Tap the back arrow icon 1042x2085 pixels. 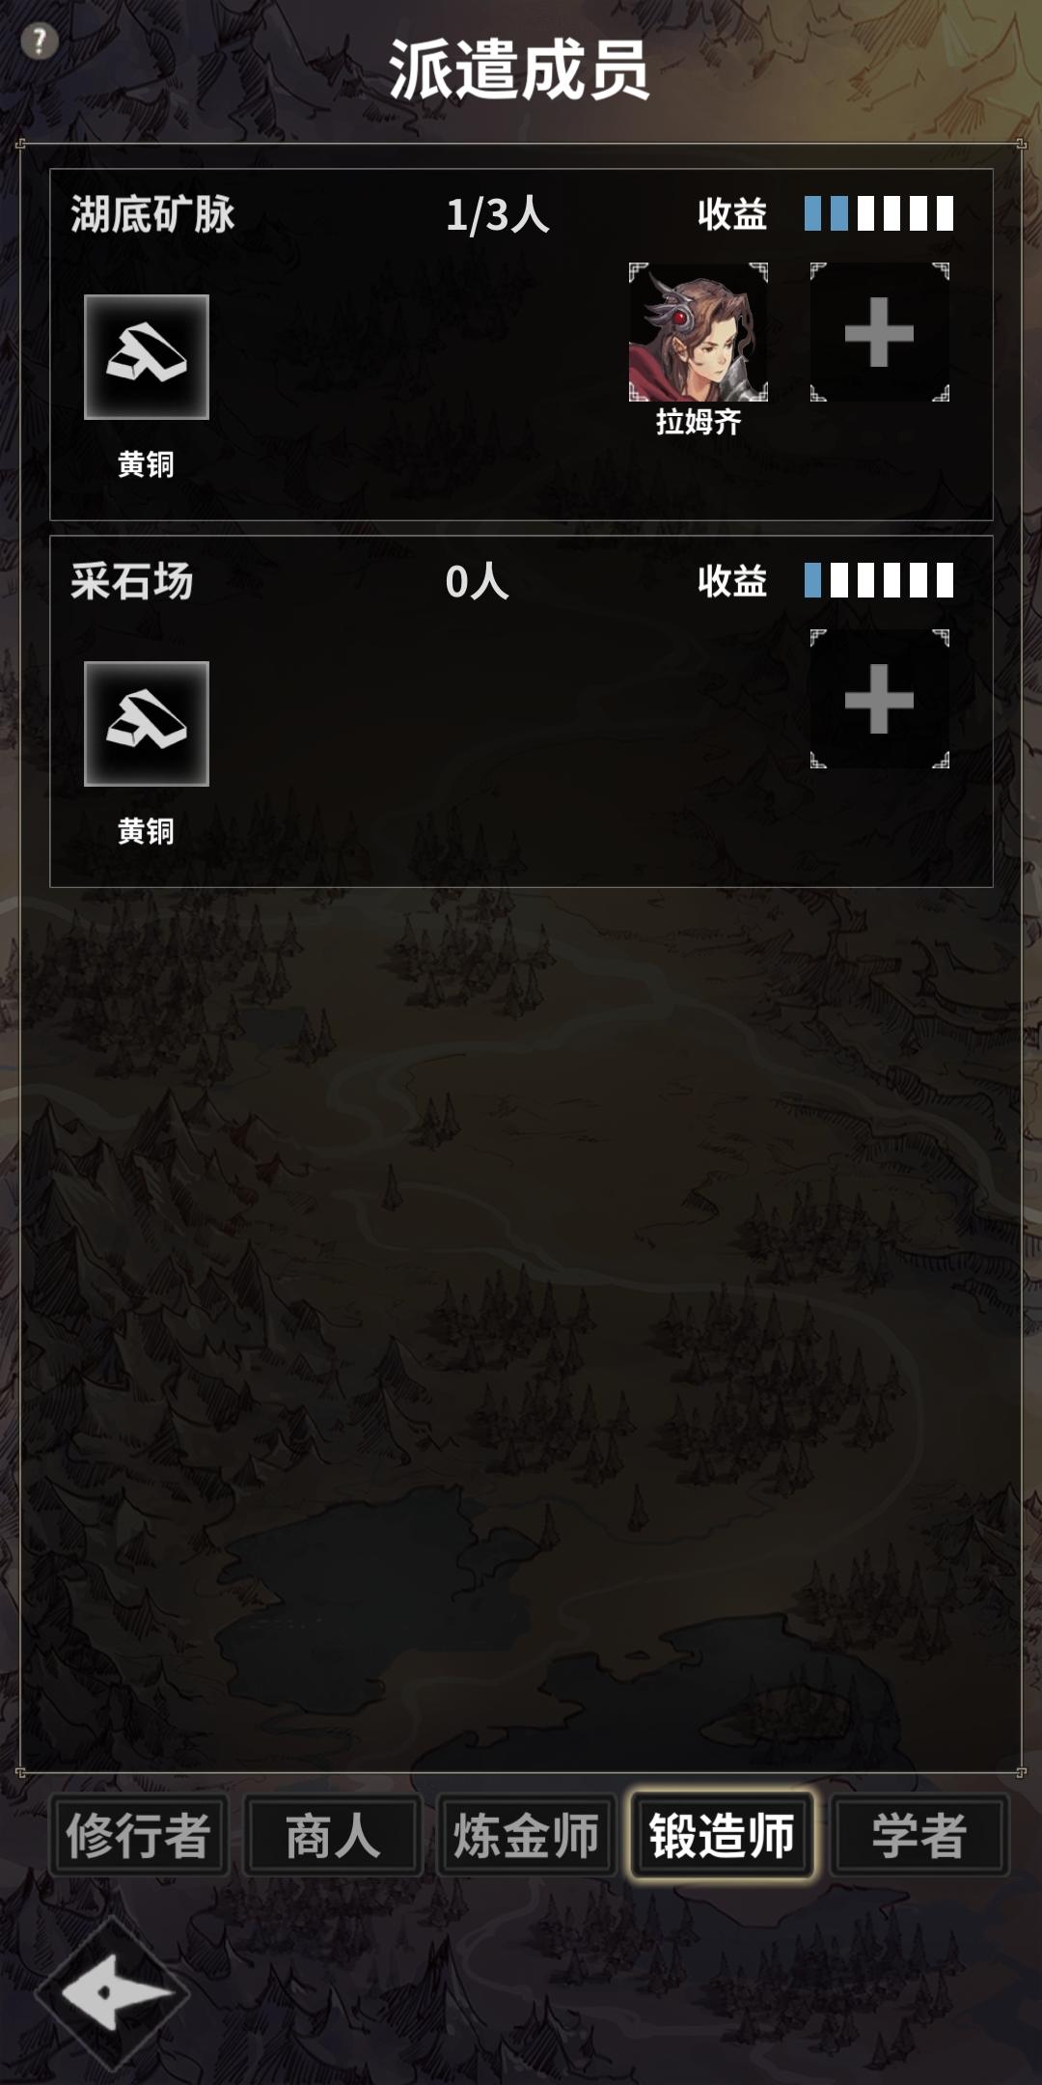[x=114, y=1993]
